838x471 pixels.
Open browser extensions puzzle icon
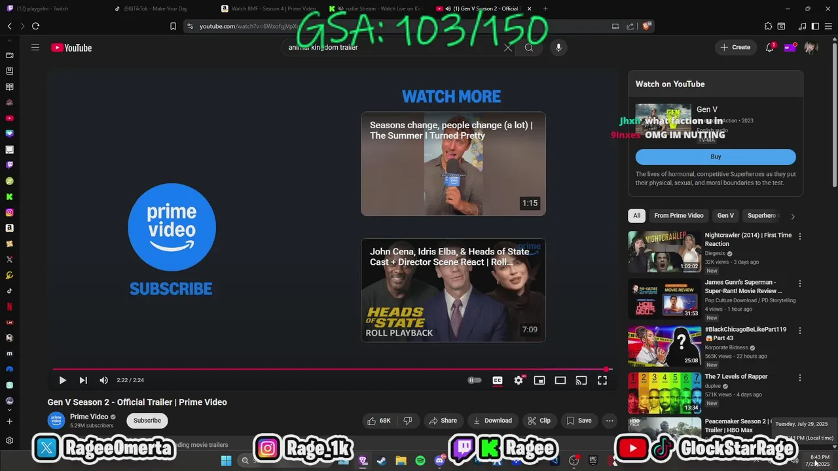click(x=768, y=26)
